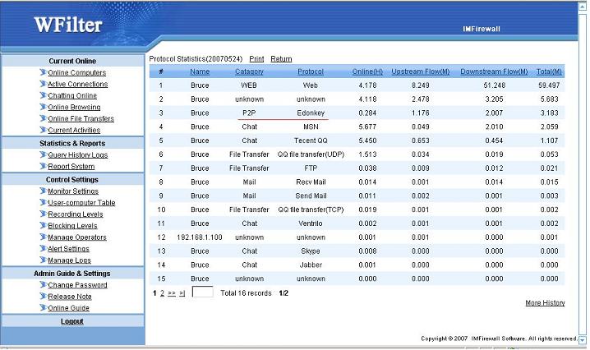Image resolution: width=590 pixels, height=350 pixels.
Task: Show Current Activities
Action: pos(74,130)
